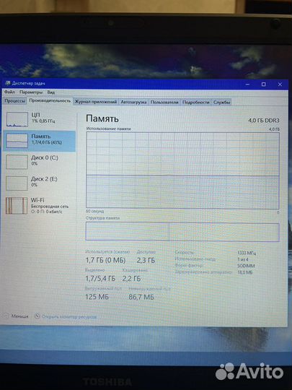
Task: Click the memory usage graph
Action: (x=182, y=170)
